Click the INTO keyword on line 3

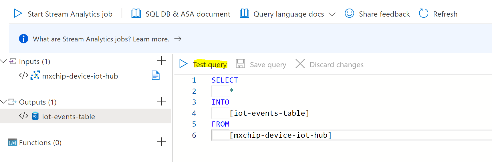point(221,102)
